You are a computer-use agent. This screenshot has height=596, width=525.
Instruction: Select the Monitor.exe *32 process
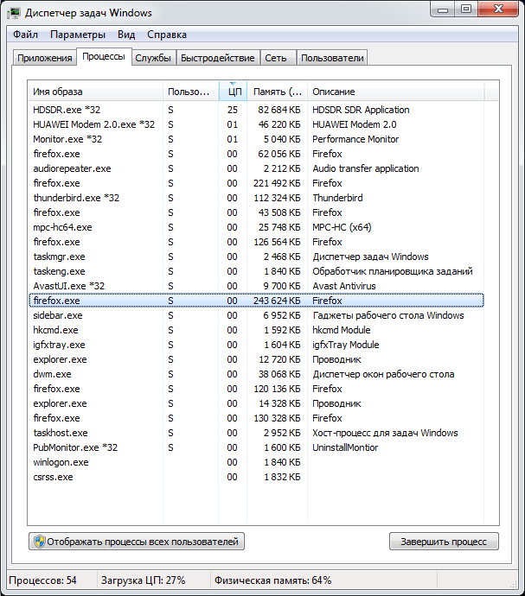pyautogui.click(x=256, y=139)
